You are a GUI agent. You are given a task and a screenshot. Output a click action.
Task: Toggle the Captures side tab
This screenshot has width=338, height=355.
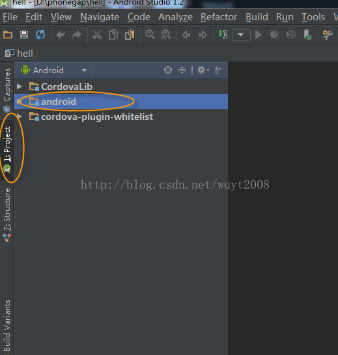click(7, 90)
